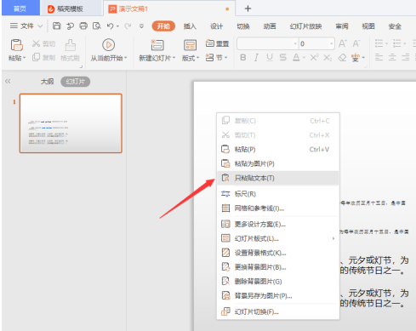Click the Redo arrow icon
The height and width of the screenshot is (331, 416).
[128, 26]
